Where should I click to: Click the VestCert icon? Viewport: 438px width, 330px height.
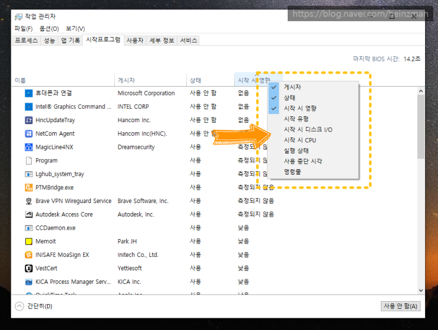pos(29,268)
